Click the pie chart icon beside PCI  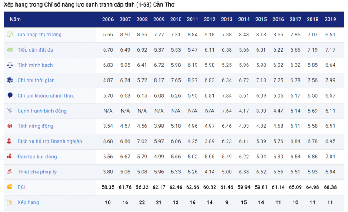pos(10,187)
